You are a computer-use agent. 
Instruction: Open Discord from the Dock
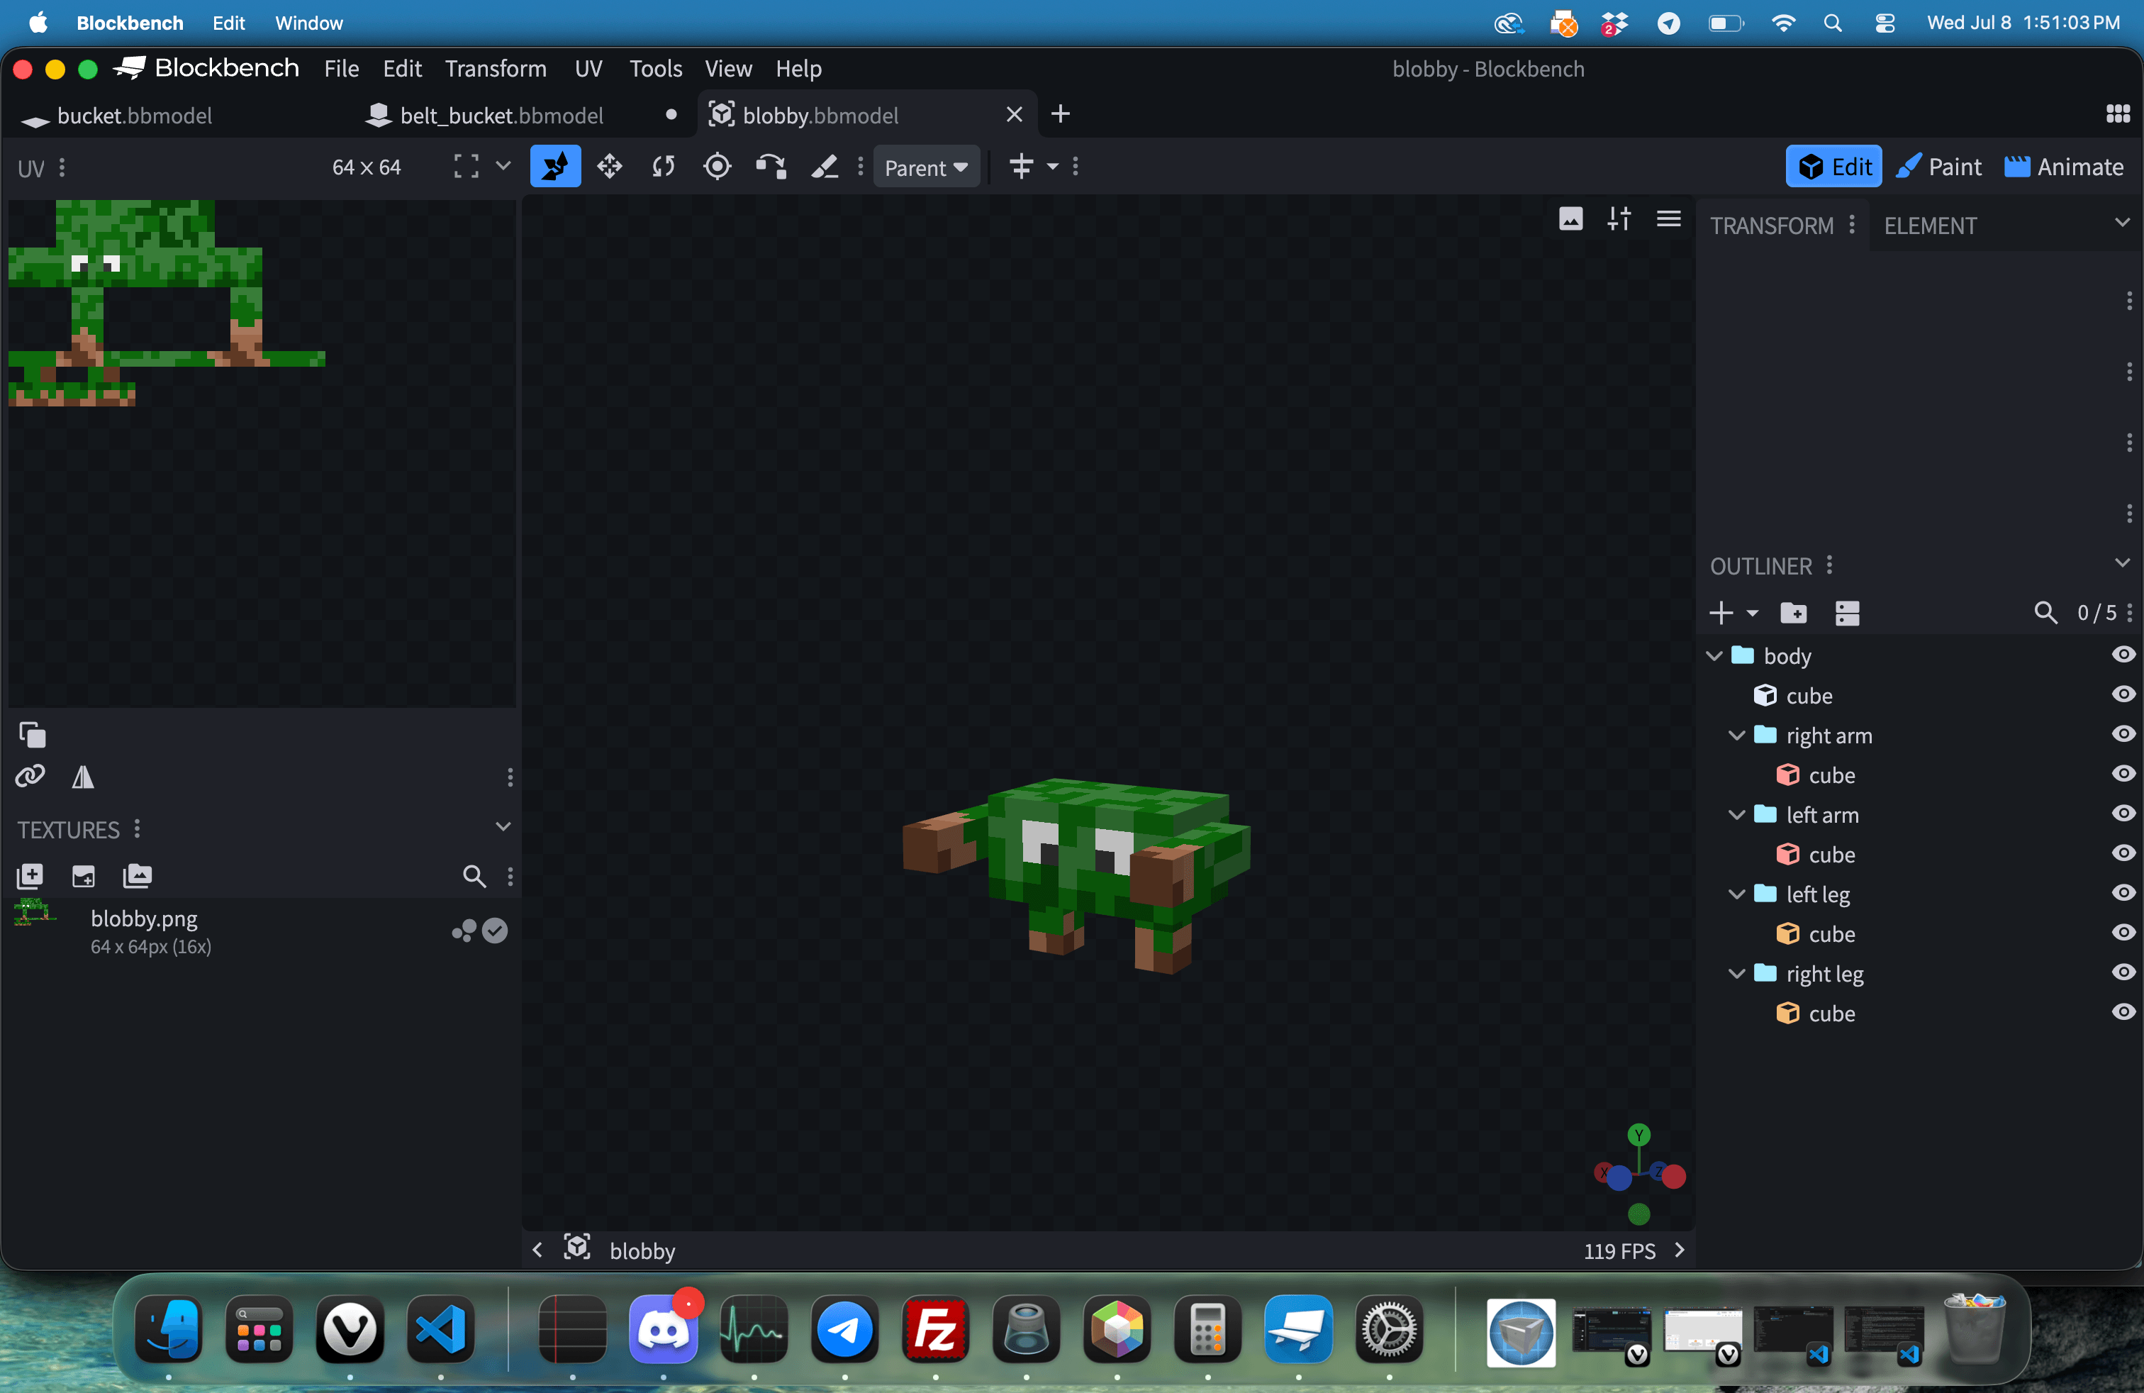664,1329
